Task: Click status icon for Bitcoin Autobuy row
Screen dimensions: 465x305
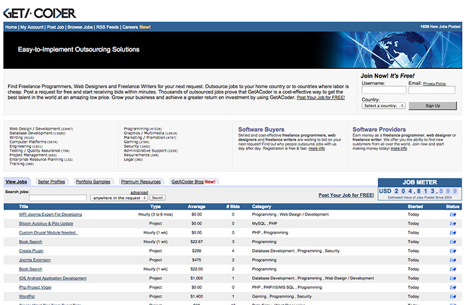Action: coord(452,223)
